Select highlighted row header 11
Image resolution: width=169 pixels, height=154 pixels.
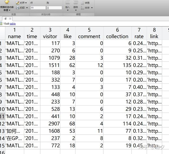click(x=3, y=116)
